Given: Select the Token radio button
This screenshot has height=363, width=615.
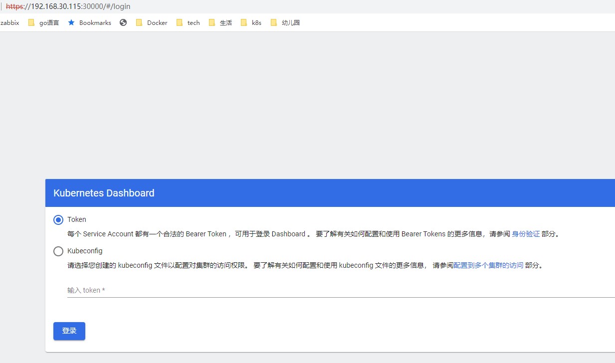Looking at the screenshot, I should [58, 220].
